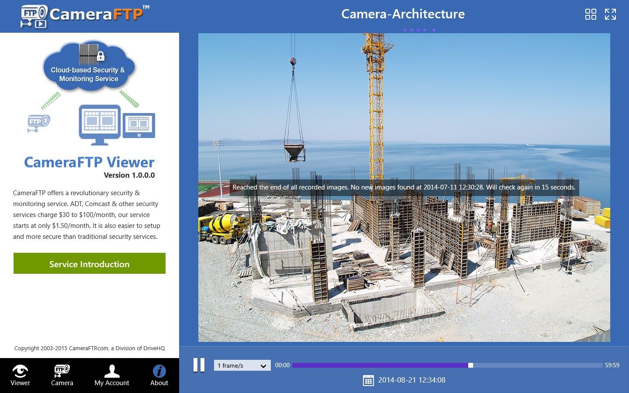
Task: Switch to the Viewer tab
Action: click(x=20, y=376)
